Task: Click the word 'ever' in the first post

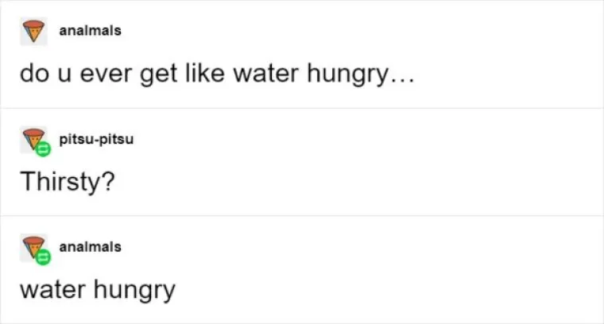Action: pos(106,74)
